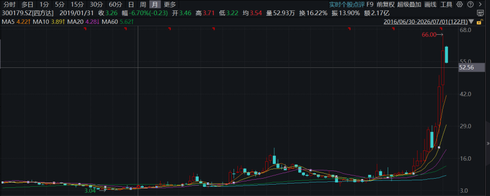Click the 2016/06/30-2026/07/01 date range field
490x196 pixels.
click(x=426, y=22)
